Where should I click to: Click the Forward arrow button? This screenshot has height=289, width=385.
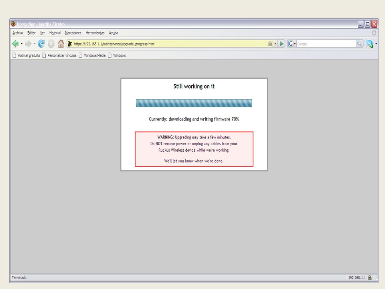[x=28, y=44]
